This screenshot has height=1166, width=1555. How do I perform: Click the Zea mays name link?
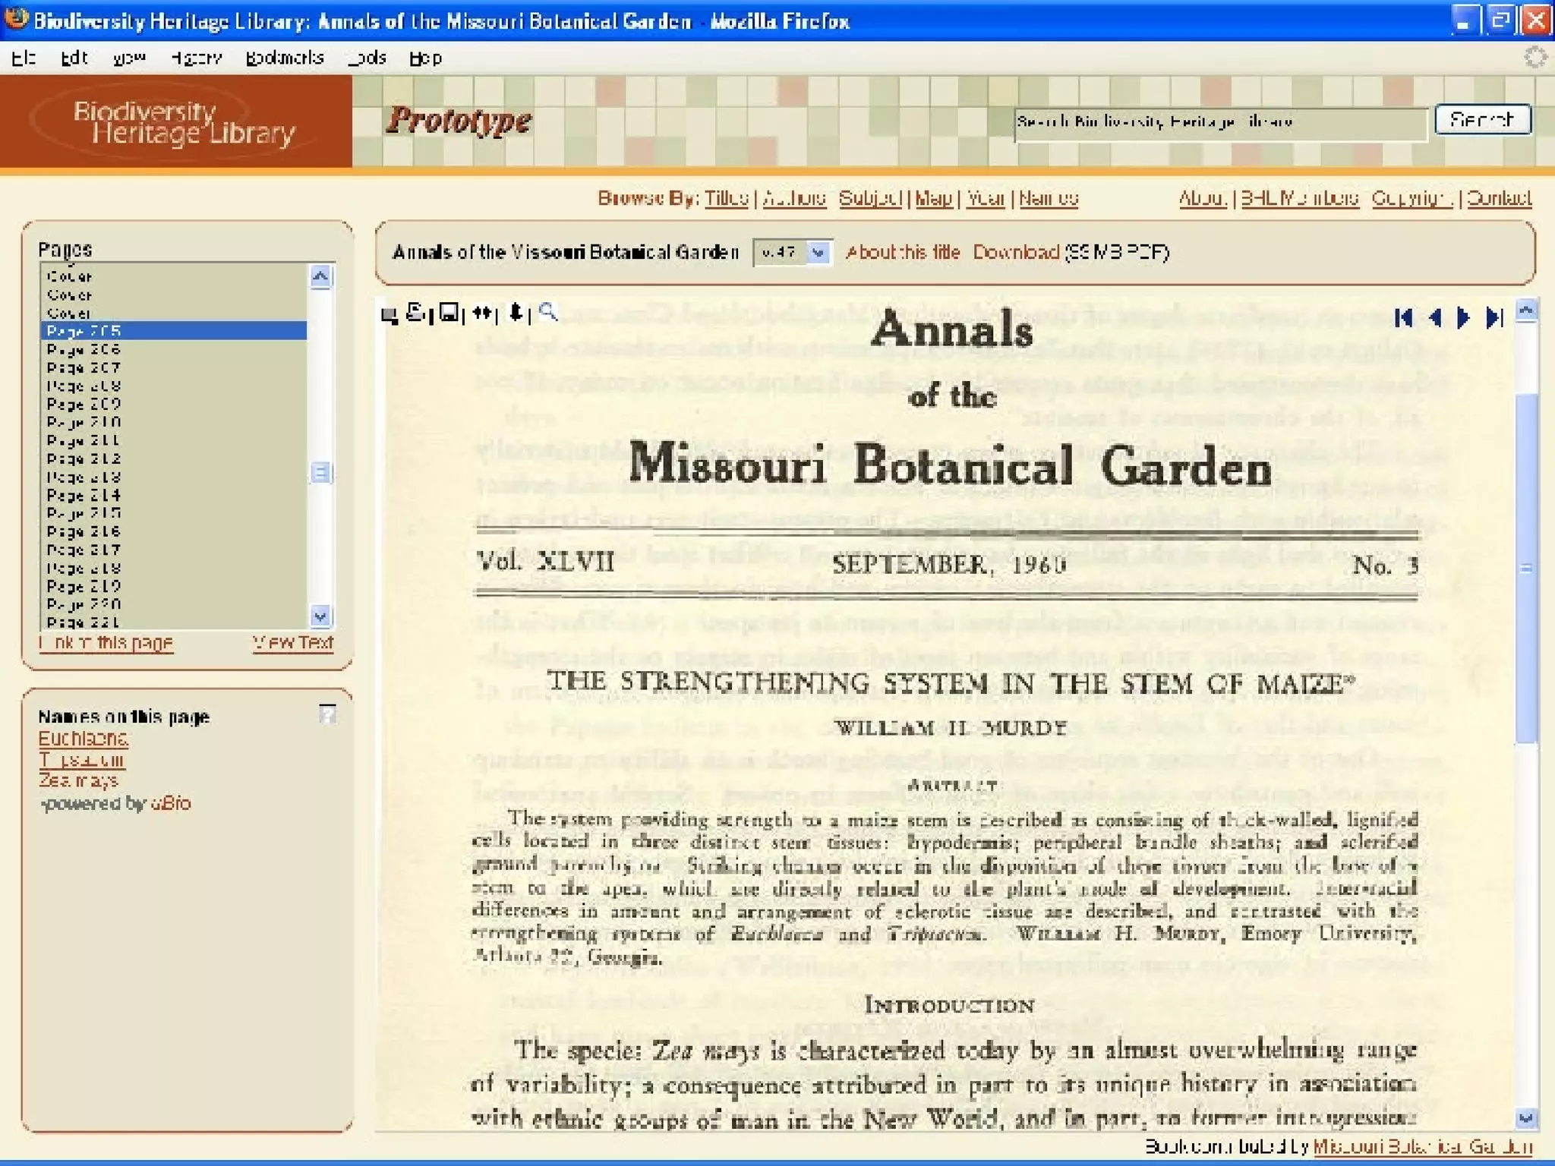coord(78,780)
